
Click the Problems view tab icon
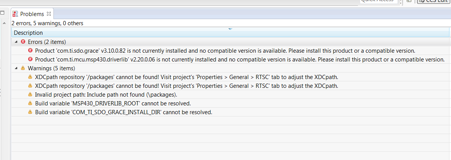(15, 14)
